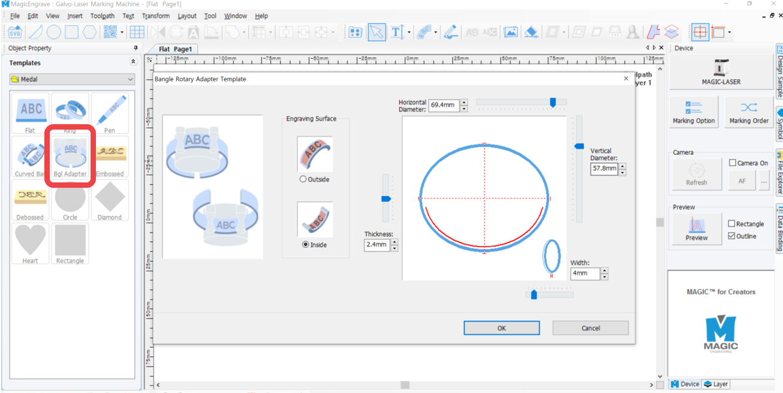Image resolution: width=783 pixels, height=393 pixels.
Task: Toggle the red crosshair origin icon
Action: click(699, 32)
